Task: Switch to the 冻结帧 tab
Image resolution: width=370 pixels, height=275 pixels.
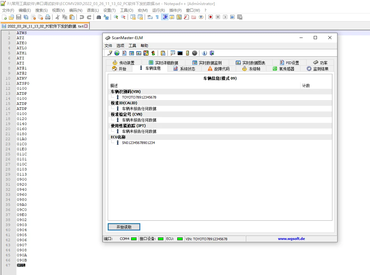Action: 251,69
